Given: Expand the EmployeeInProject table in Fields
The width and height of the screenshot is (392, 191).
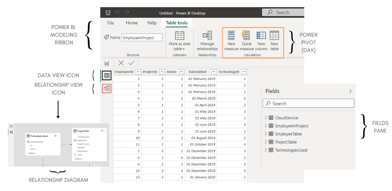Looking at the screenshot, I should coord(266,126).
